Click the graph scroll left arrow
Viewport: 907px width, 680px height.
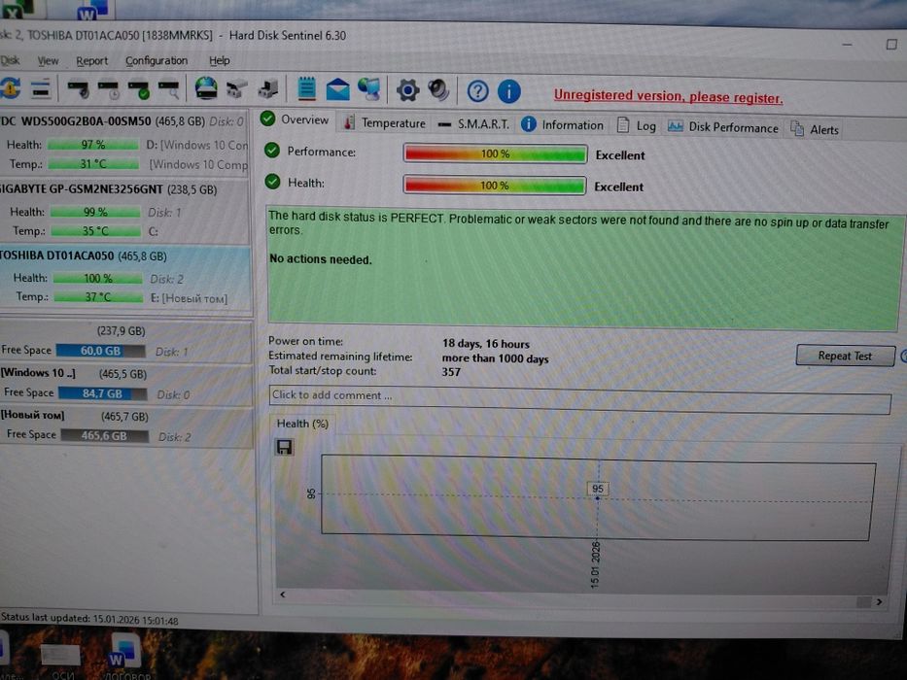pos(283,594)
